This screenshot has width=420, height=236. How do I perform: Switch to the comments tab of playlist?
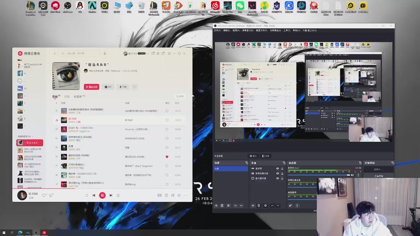[x=67, y=96]
